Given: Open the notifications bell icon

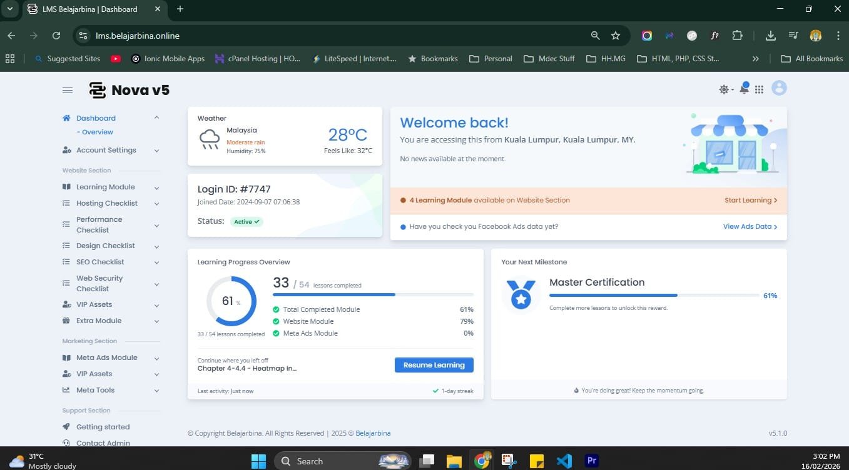Looking at the screenshot, I should click(x=744, y=88).
